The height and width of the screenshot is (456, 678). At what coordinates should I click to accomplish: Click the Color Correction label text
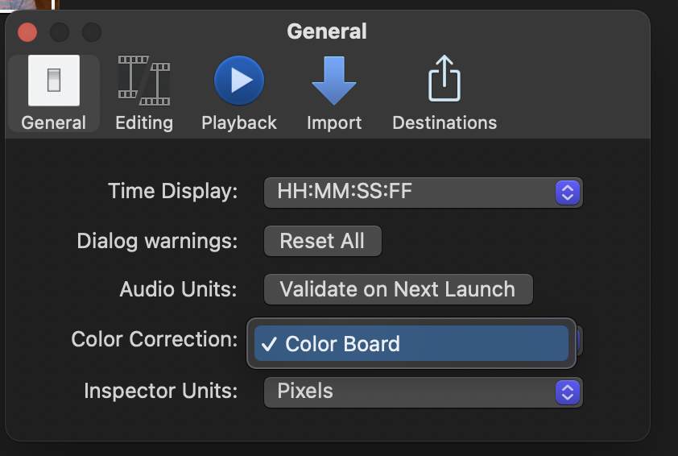click(155, 339)
